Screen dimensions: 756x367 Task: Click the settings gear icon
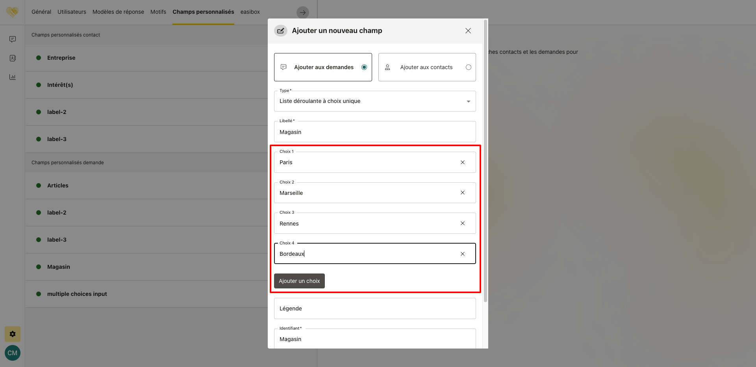(x=13, y=334)
